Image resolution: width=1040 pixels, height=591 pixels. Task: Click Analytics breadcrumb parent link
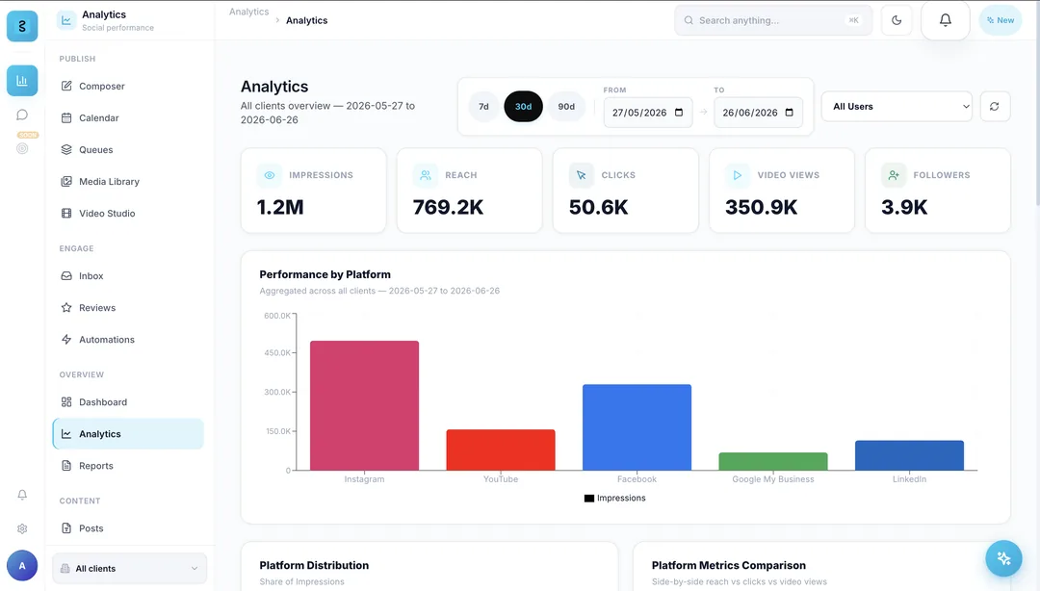click(x=248, y=12)
